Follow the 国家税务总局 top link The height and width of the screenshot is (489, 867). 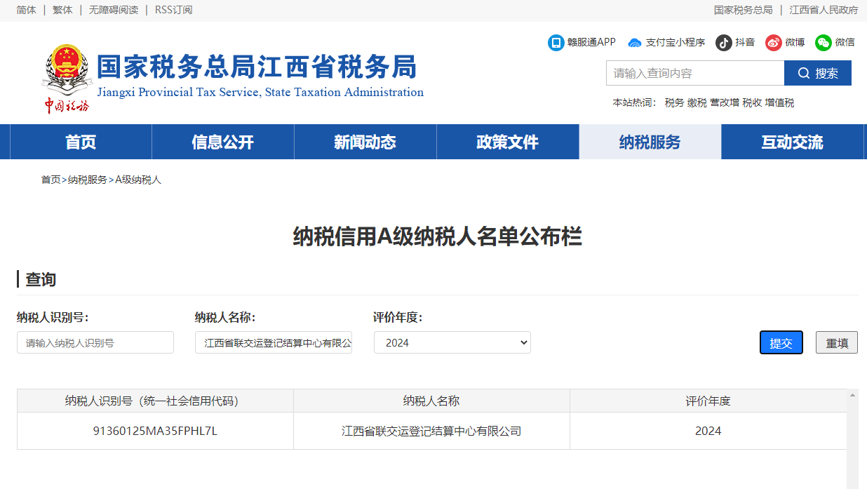(743, 10)
